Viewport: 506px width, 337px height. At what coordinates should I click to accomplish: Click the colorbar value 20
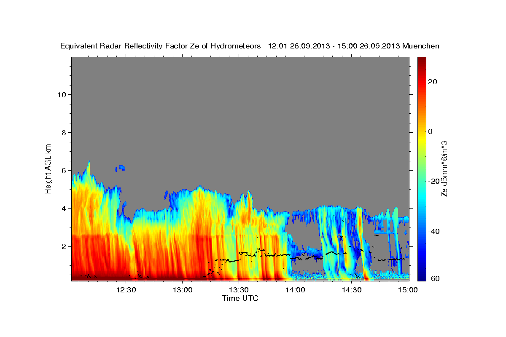tap(432, 82)
